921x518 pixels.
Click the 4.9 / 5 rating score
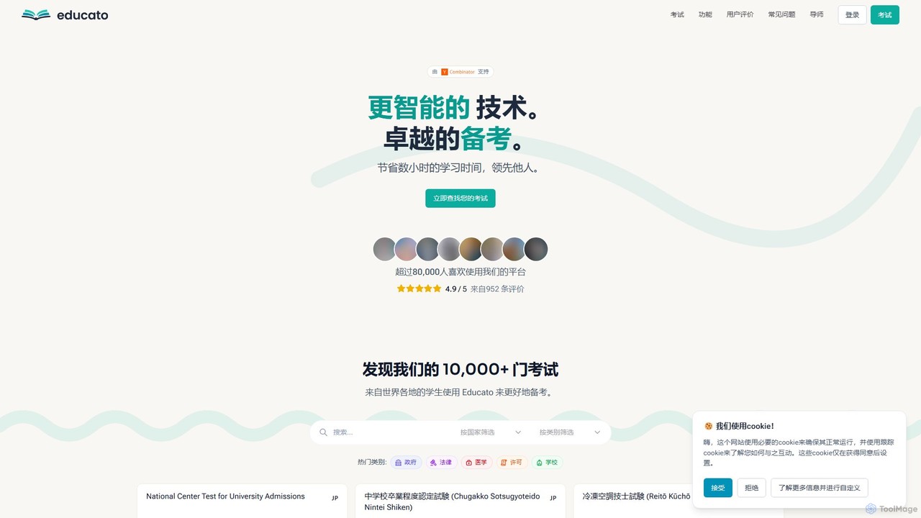coord(456,289)
